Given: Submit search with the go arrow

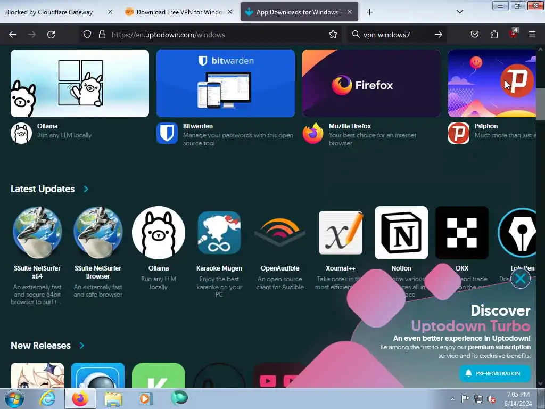Looking at the screenshot, I should coord(439,35).
